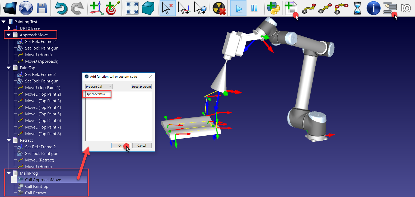Open the Program Call dropdown
Image resolution: width=415 pixels, height=197 pixels.
pos(99,86)
